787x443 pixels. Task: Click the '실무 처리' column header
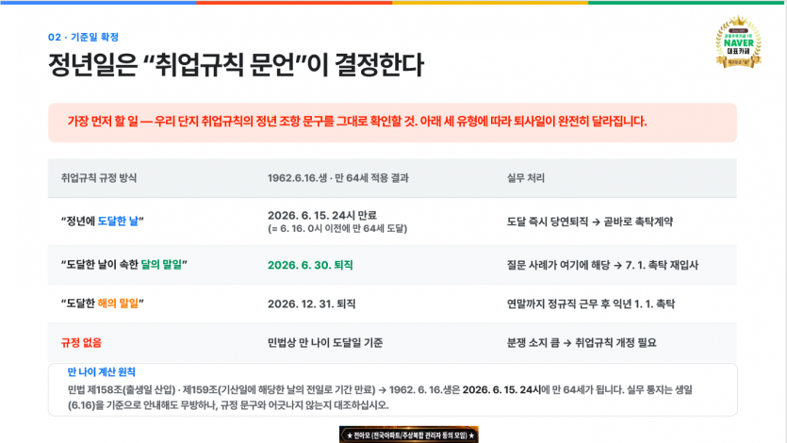click(526, 177)
